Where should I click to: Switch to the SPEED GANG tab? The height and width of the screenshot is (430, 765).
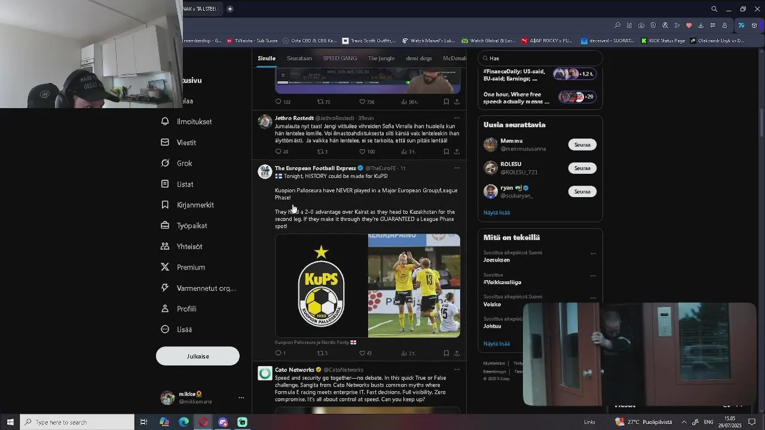click(340, 59)
